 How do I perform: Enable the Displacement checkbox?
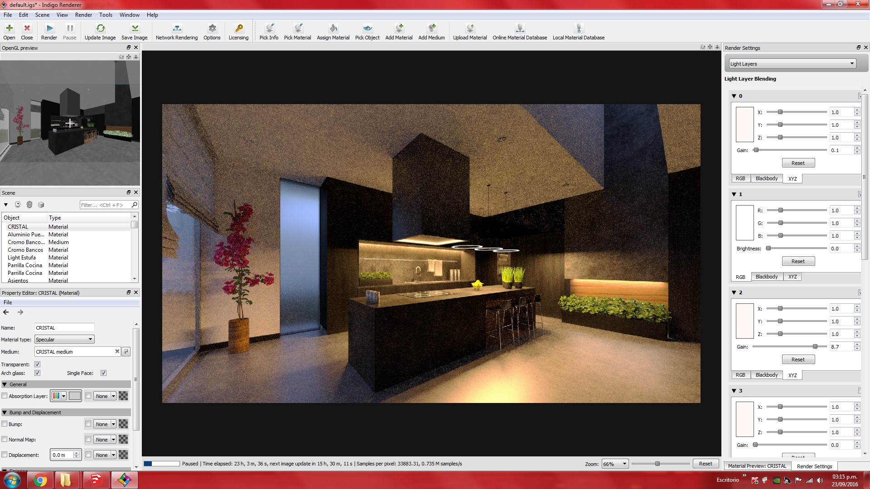[5, 455]
